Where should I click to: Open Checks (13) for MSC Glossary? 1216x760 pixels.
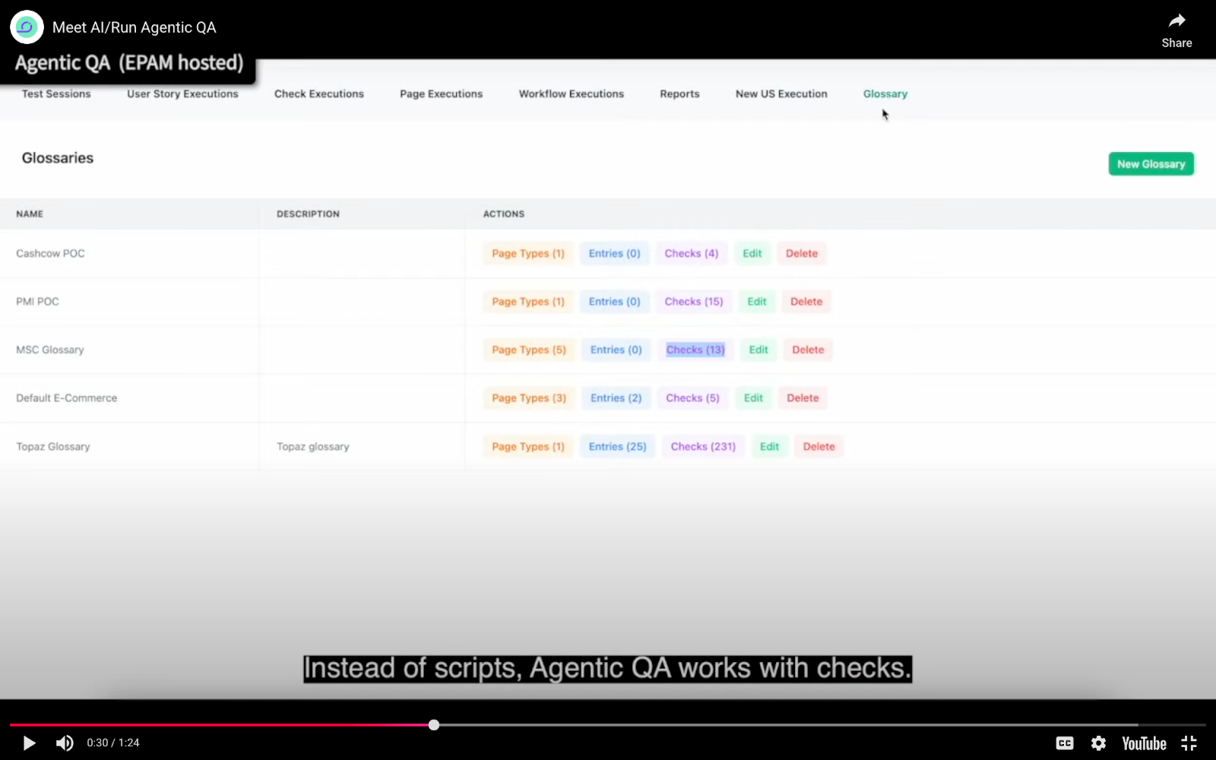[x=695, y=350]
